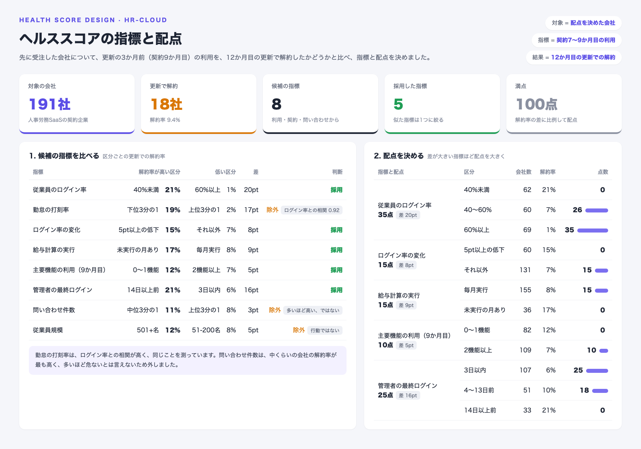This screenshot has height=449, width=641.
Task: Click 採用 in the ログイン率の変化 row
Action: [337, 230]
